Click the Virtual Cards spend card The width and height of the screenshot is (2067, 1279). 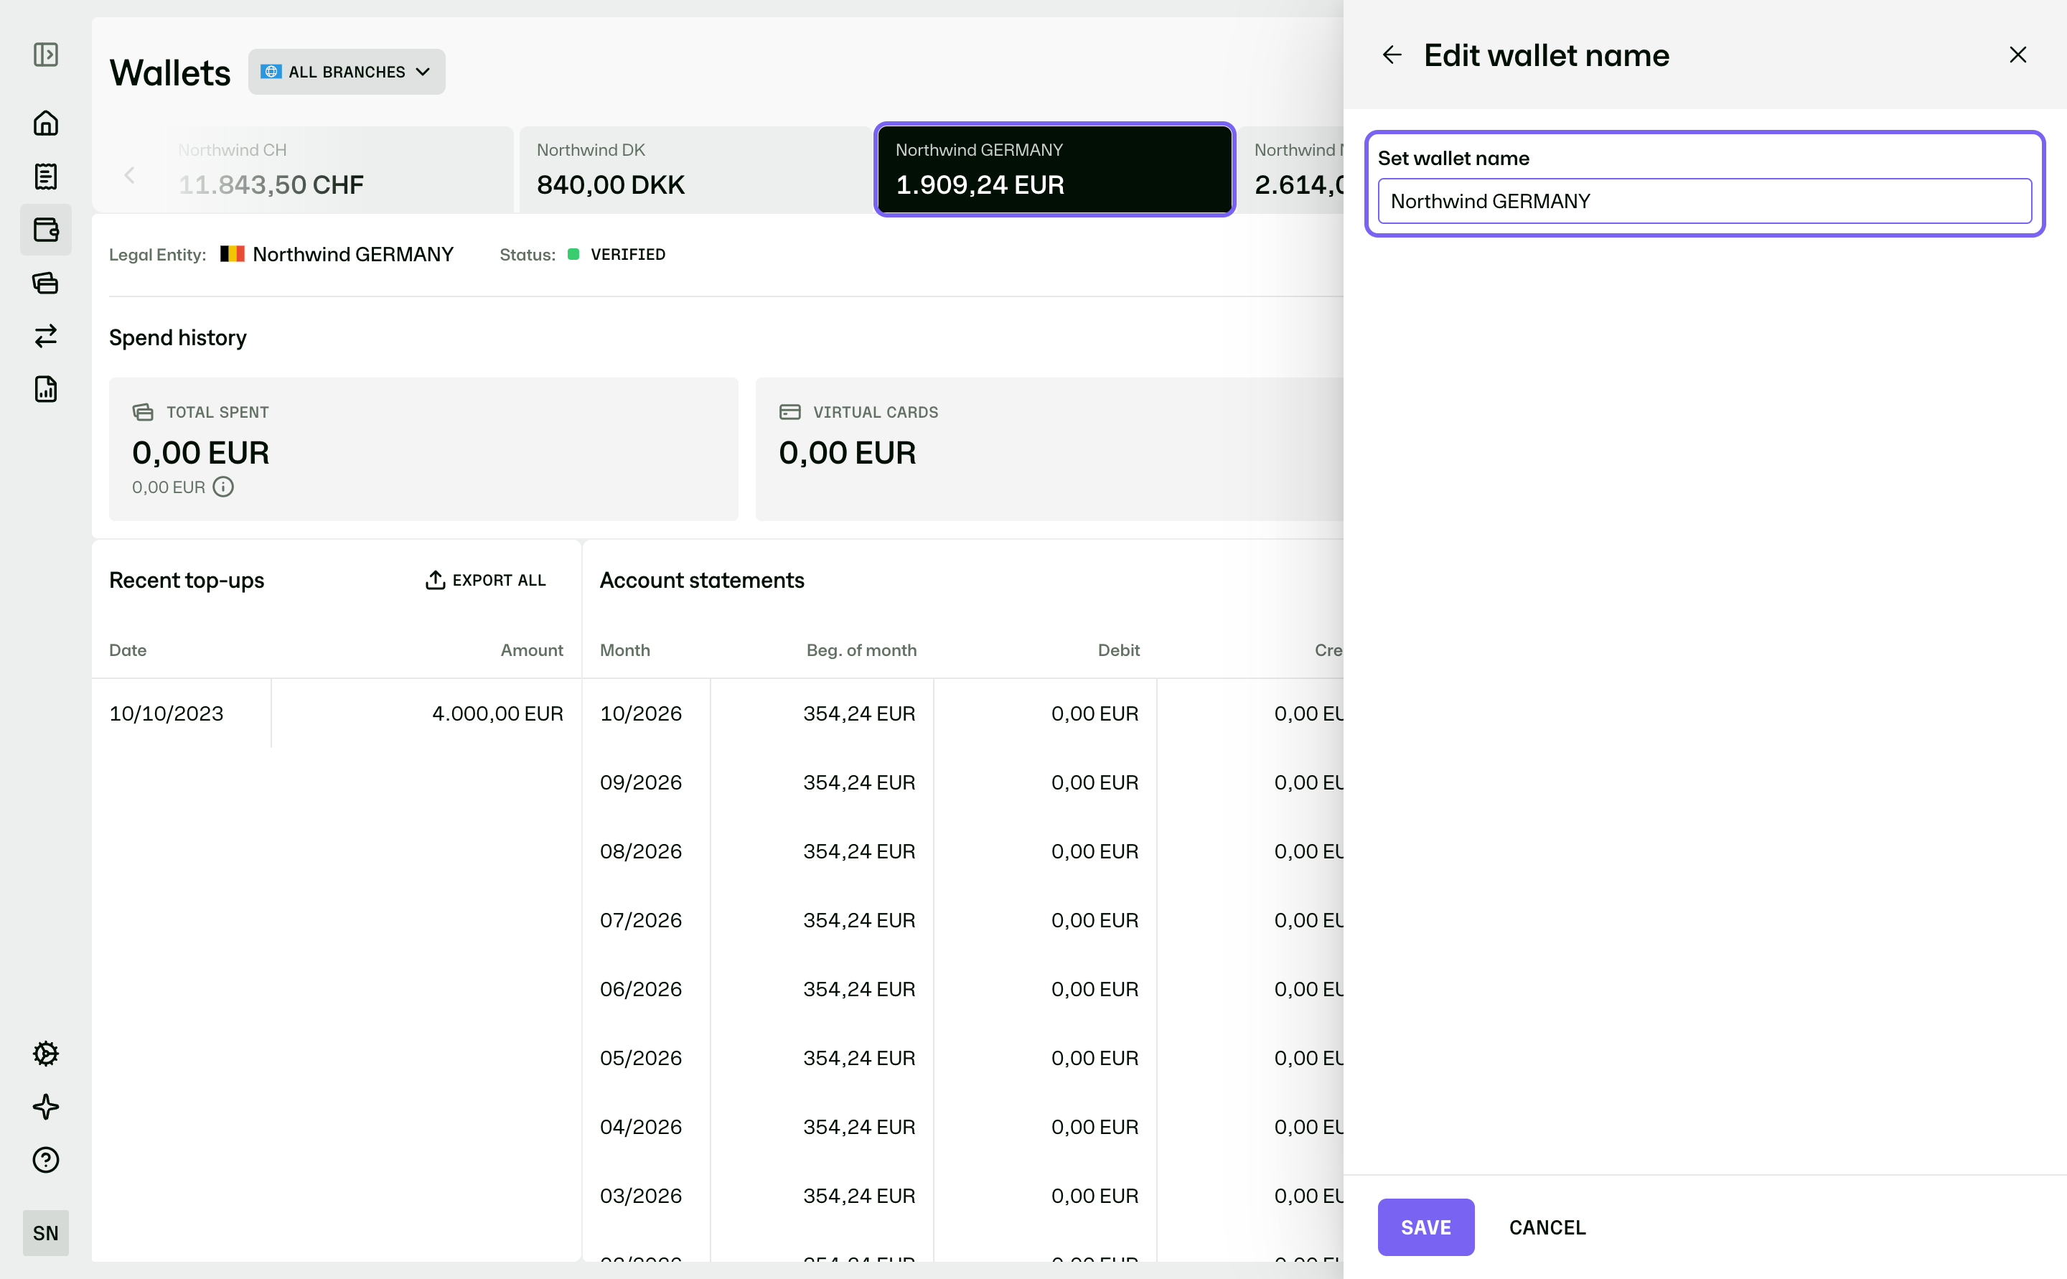tap(1049, 449)
